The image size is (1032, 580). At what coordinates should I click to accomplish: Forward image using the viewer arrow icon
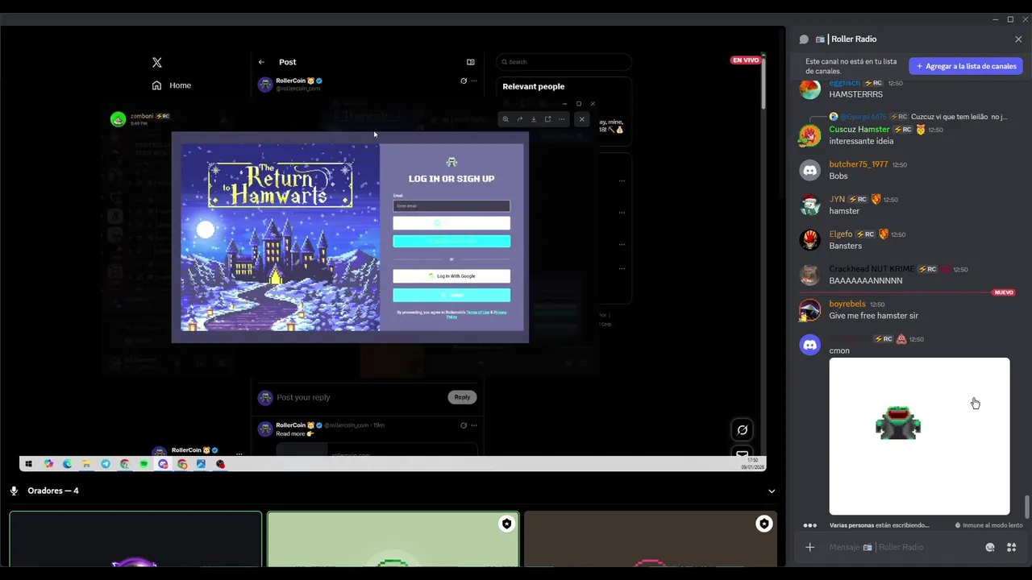click(x=520, y=119)
